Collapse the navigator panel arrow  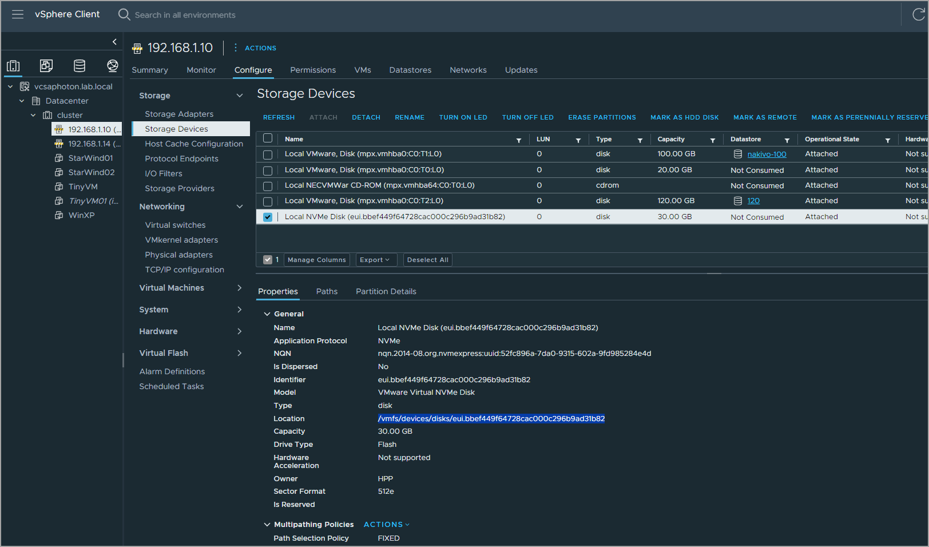(x=114, y=42)
